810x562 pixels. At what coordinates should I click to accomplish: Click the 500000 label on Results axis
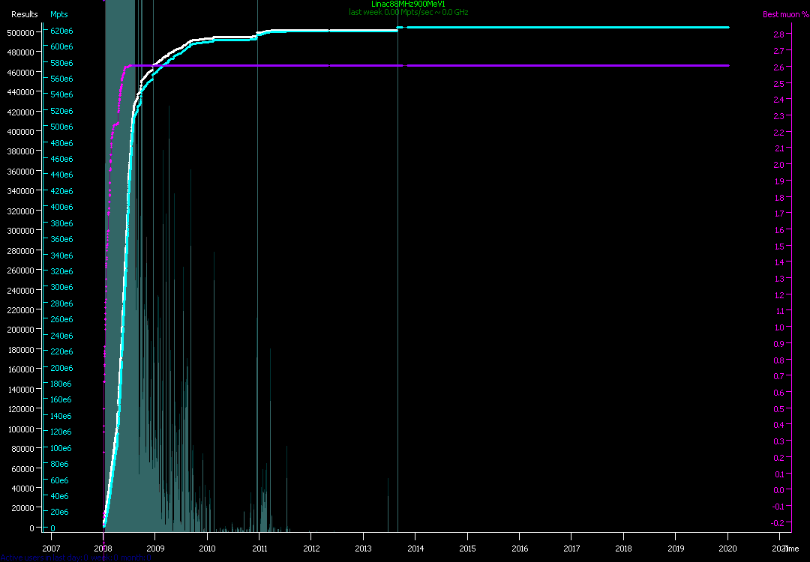pyautogui.click(x=20, y=32)
